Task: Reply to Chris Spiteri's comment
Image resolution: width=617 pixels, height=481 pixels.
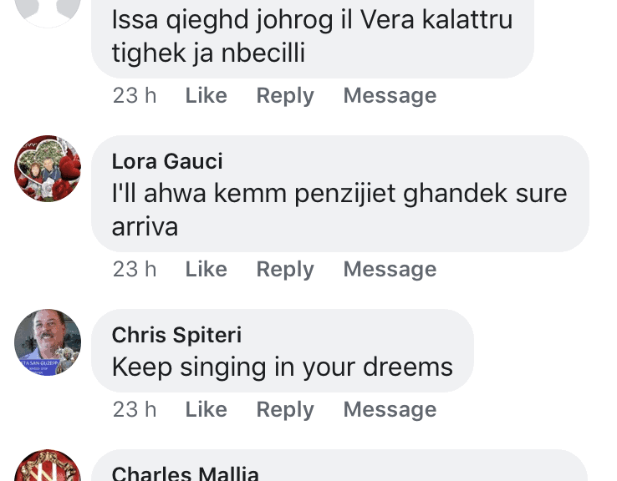Action: [285, 410]
